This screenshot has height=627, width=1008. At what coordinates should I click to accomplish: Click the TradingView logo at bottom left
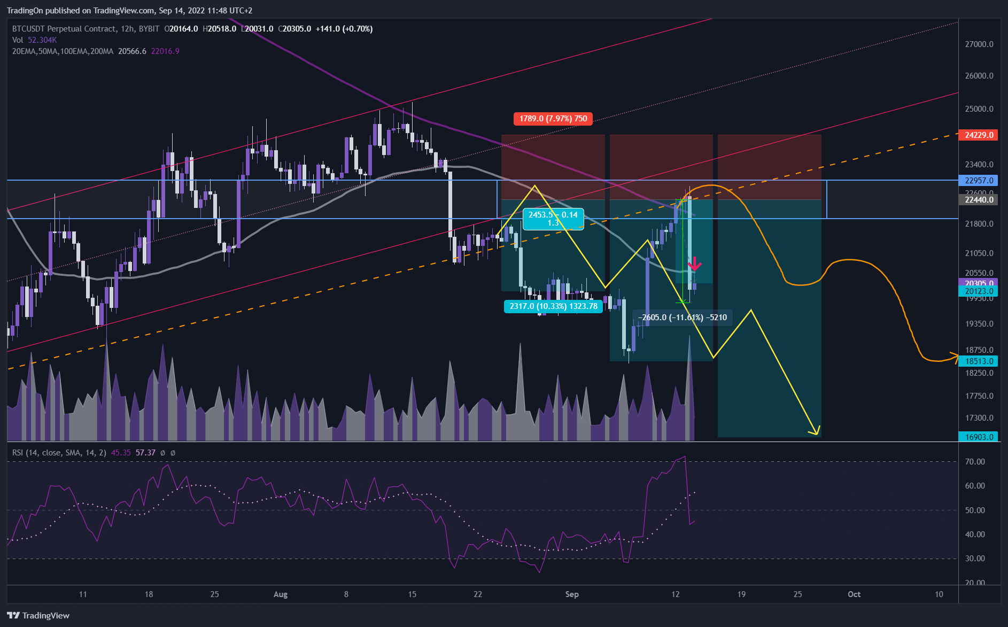coord(38,615)
